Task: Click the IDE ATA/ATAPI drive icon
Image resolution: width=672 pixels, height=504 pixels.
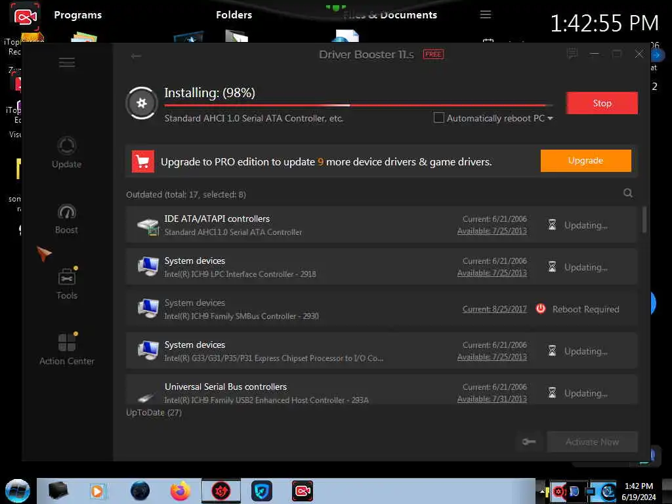Action: pyautogui.click(x=148, y=226)
